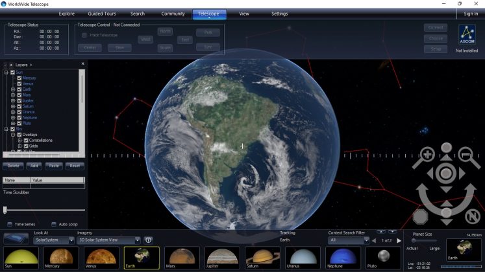Screen dimensions: 485x272
Task: Select the Sun thumbnail
Action: click(21, 258)
